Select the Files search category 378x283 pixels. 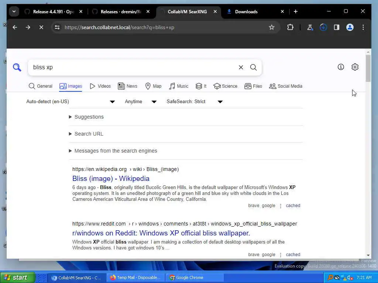(x=253, y=86)
